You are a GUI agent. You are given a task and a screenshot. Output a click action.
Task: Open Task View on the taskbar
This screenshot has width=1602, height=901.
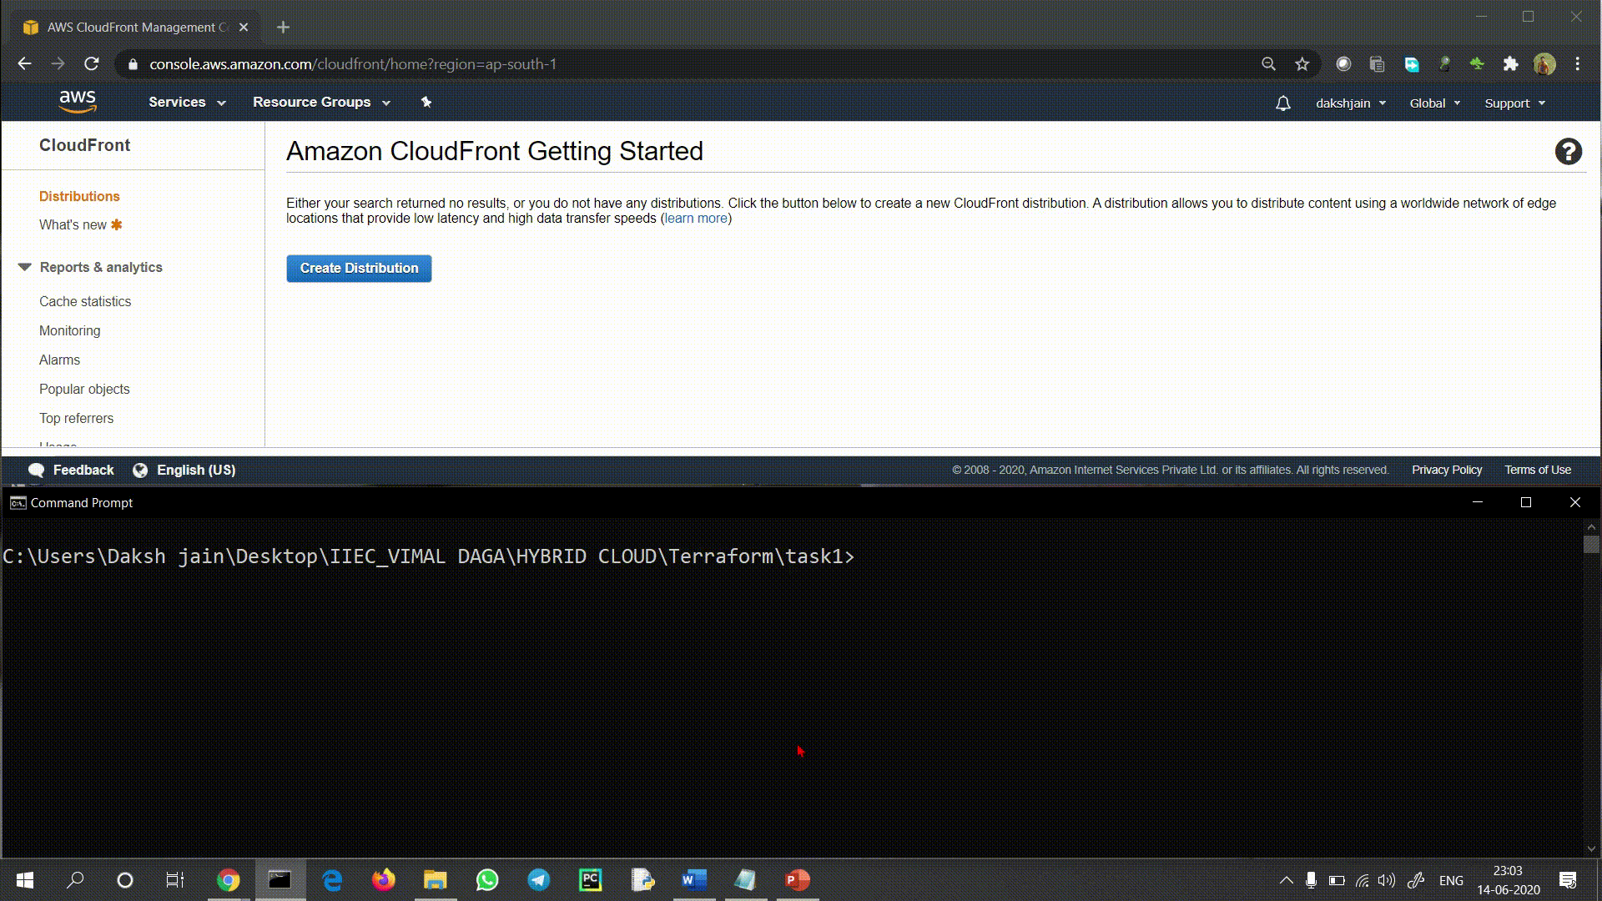(175, 879)
